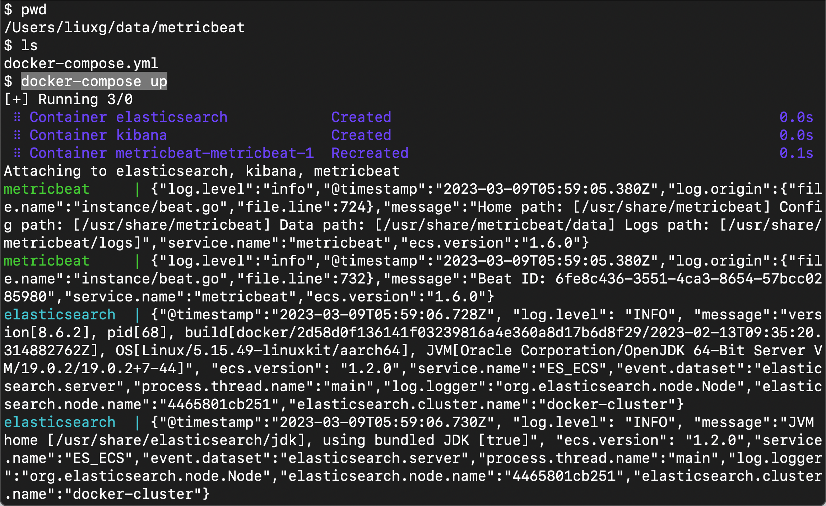Click the docker-compose.yml file name

(x=81, y=64)
